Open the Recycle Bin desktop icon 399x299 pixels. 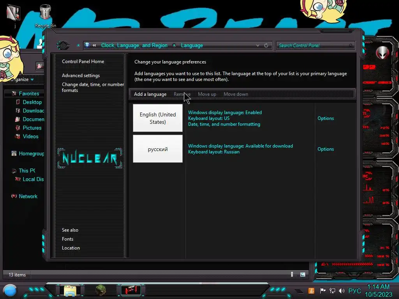45,16
